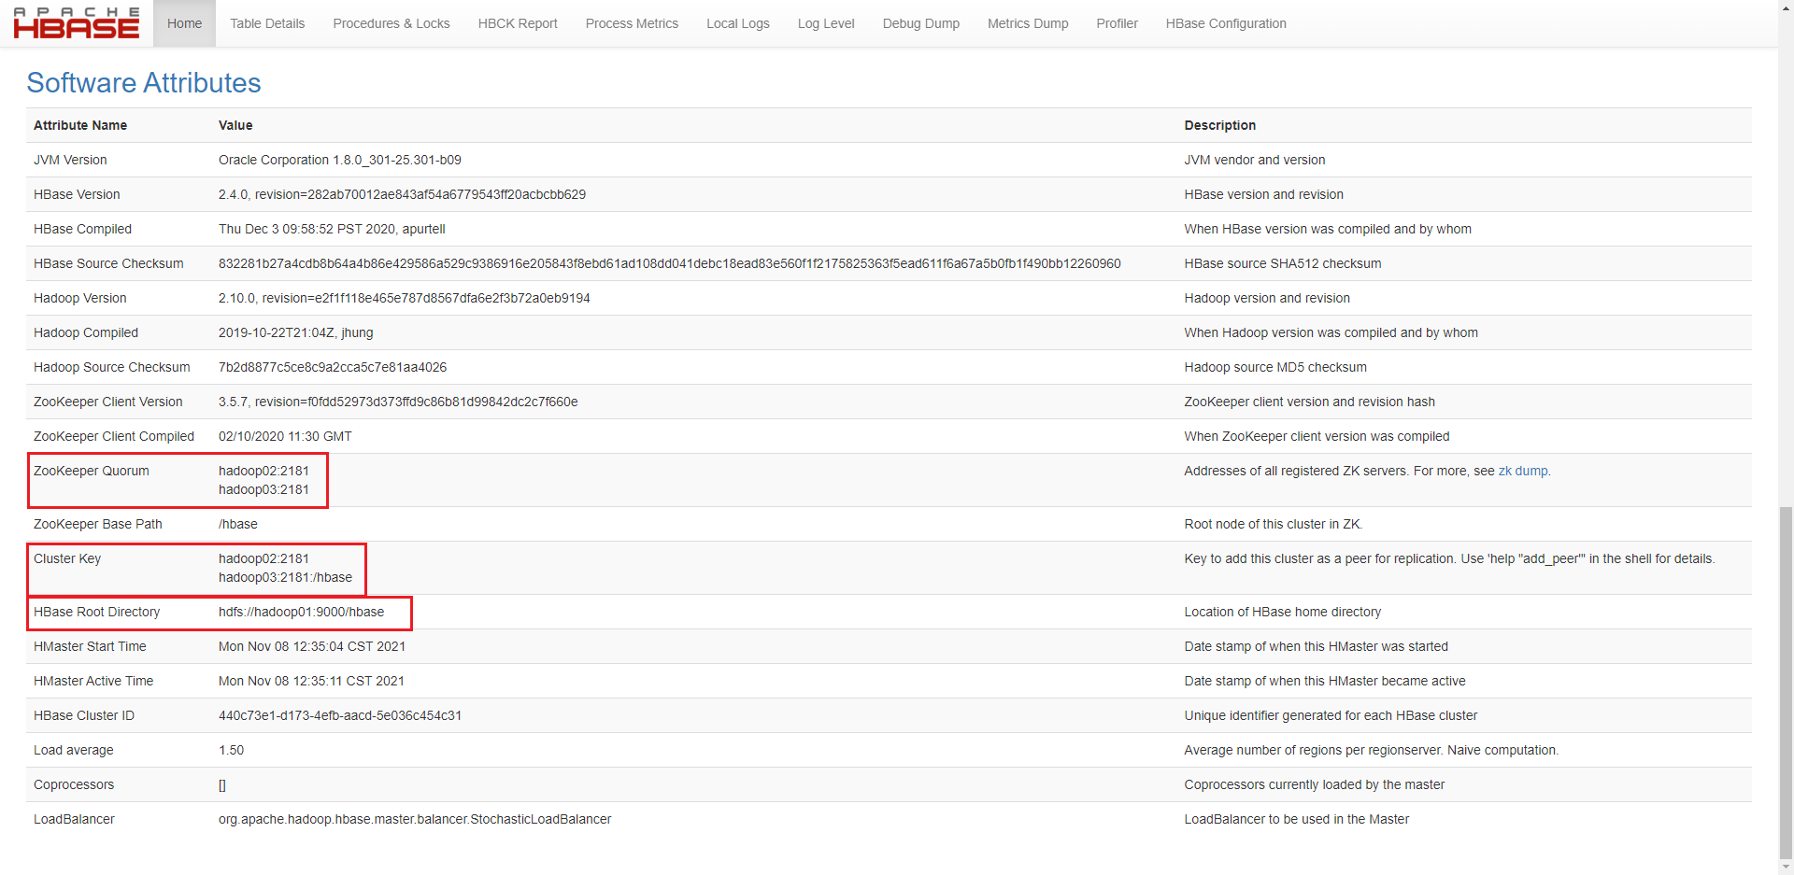Open the Home tab

(x=184, y=23)
